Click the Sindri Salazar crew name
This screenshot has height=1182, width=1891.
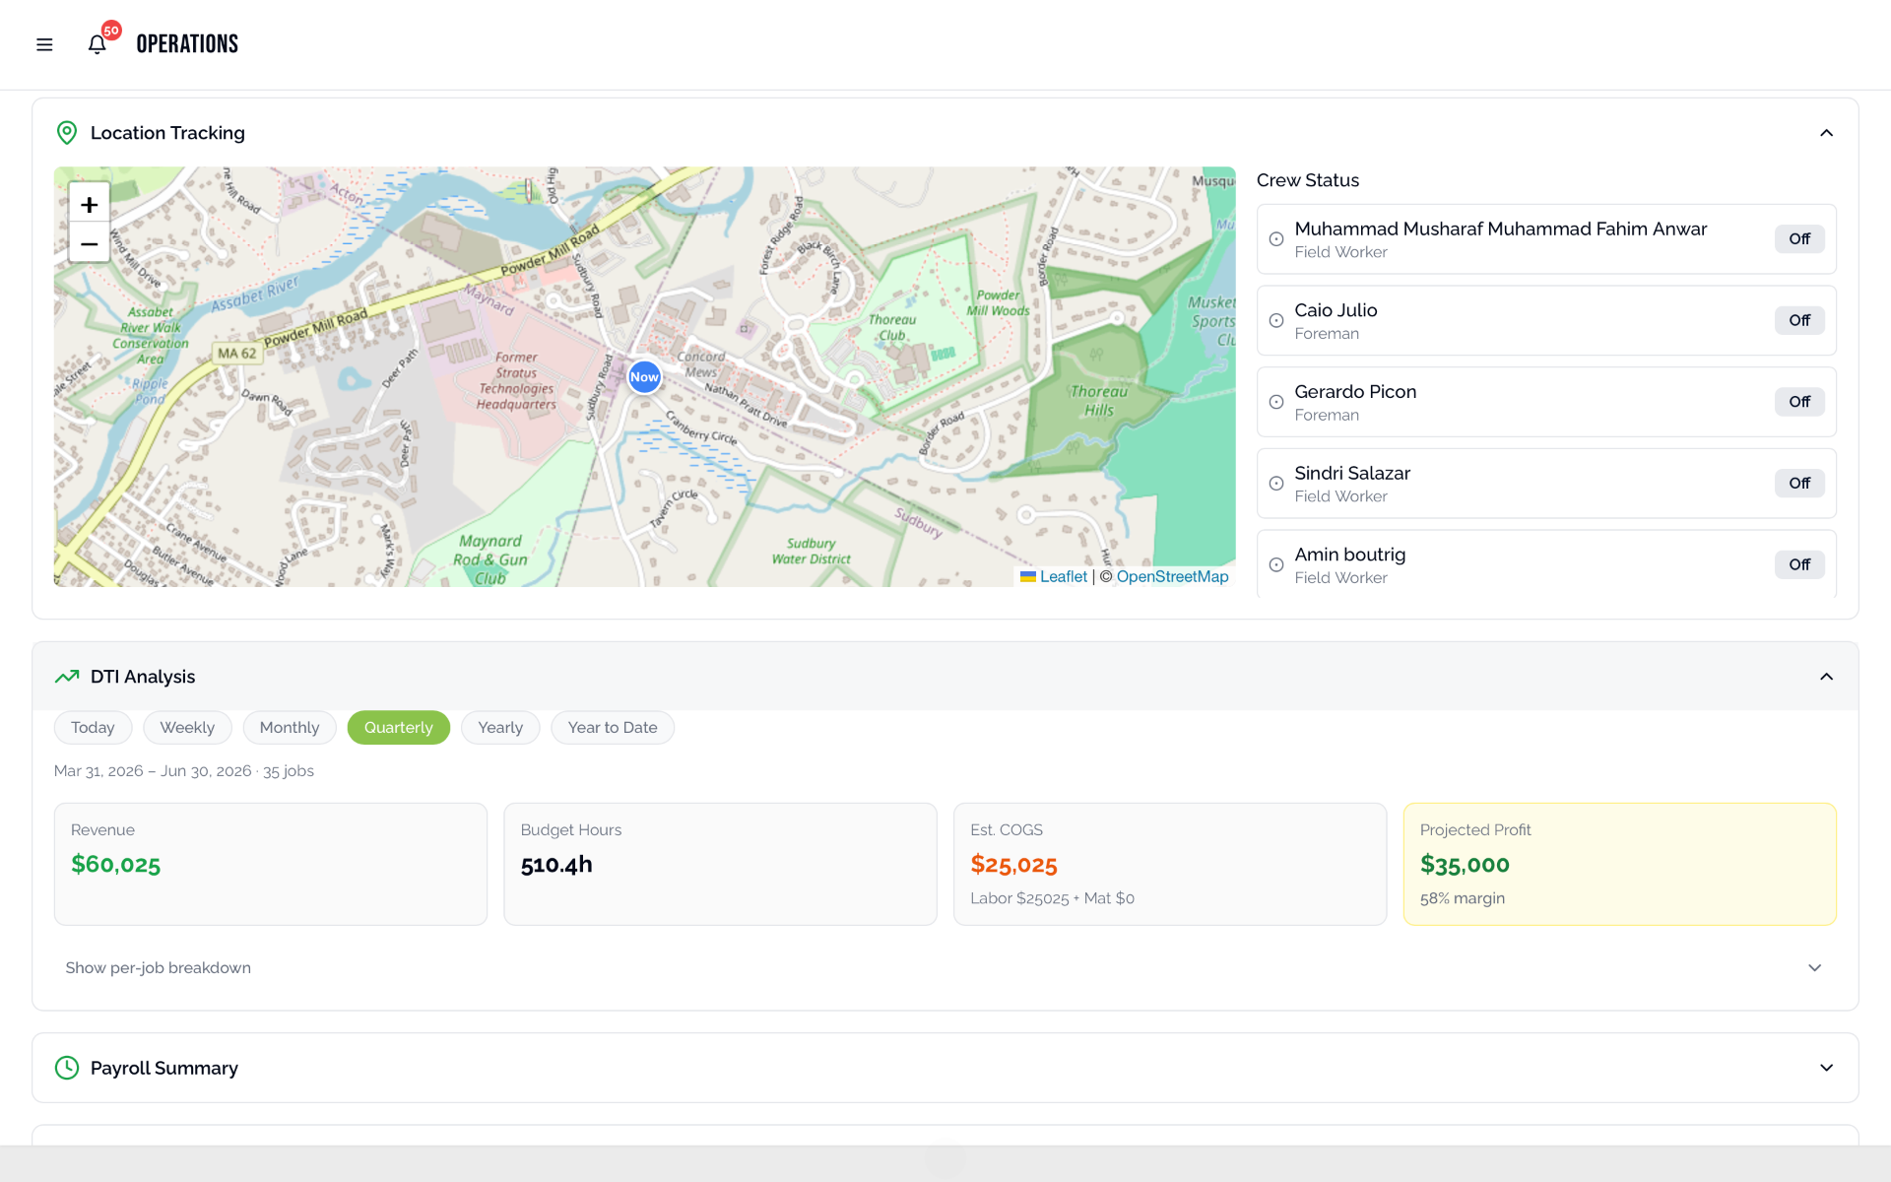(1352, 474)
